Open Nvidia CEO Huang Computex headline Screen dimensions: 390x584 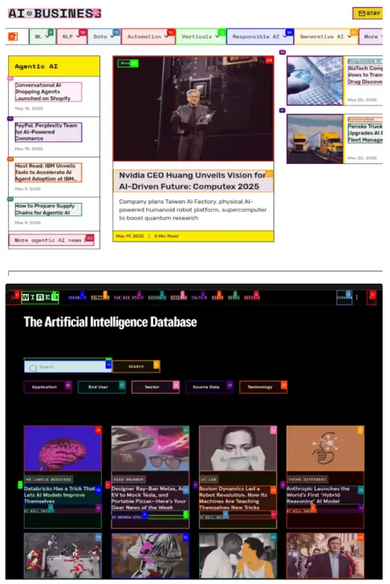coord(193,181)
